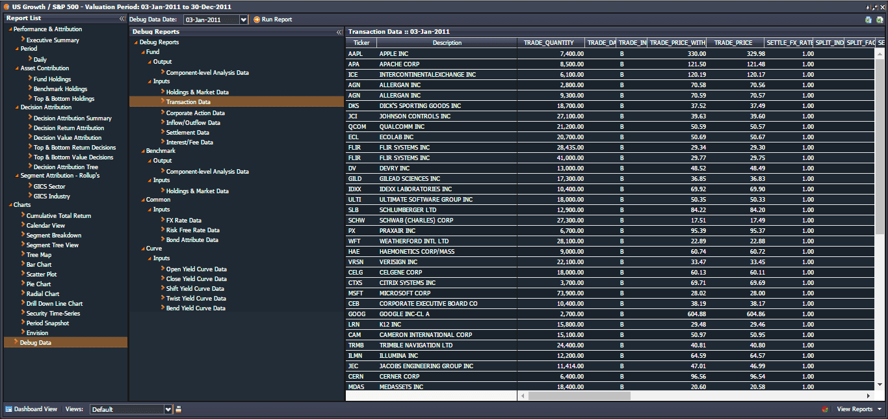
Task: Click the horizontal scrollbar thumb in table
Action: [579, 396]
